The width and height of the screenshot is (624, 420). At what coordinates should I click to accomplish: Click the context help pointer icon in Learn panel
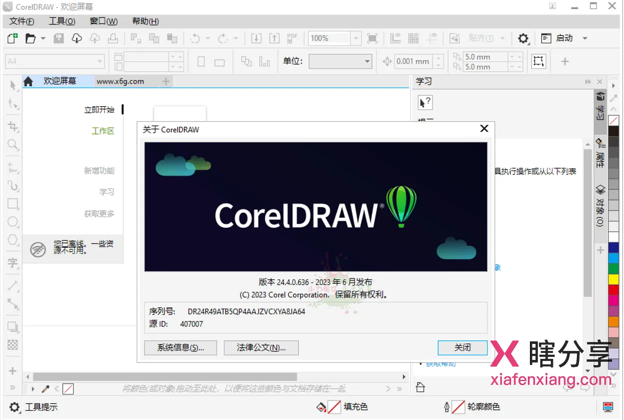tap(425, 102)
